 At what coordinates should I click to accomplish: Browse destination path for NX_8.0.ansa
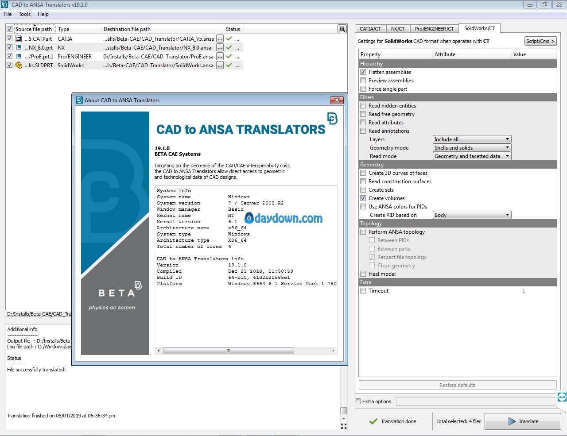pos(220,48)
